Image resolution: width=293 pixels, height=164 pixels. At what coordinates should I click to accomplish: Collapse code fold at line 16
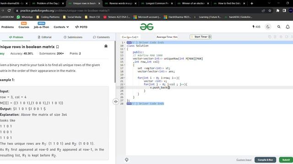pos(125,65)
